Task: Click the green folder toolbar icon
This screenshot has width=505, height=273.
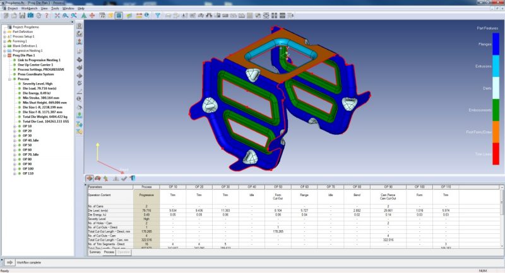Action: click(129, 15)
